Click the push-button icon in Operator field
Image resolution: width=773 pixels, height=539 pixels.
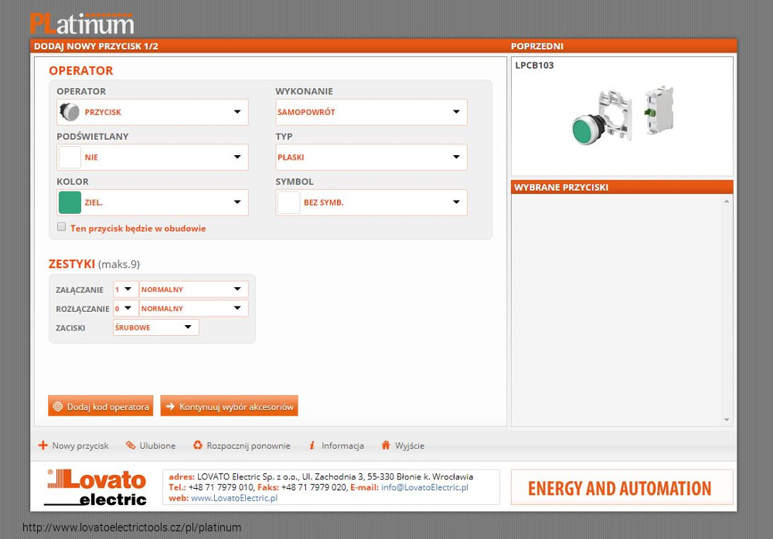tap(70, 112)
